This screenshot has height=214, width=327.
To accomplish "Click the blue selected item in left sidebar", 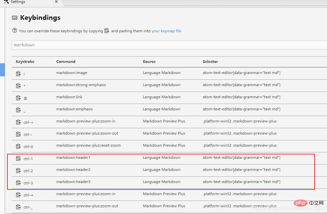I will [x=2, y=70].
